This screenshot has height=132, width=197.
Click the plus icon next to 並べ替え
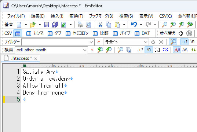point(181,33)
